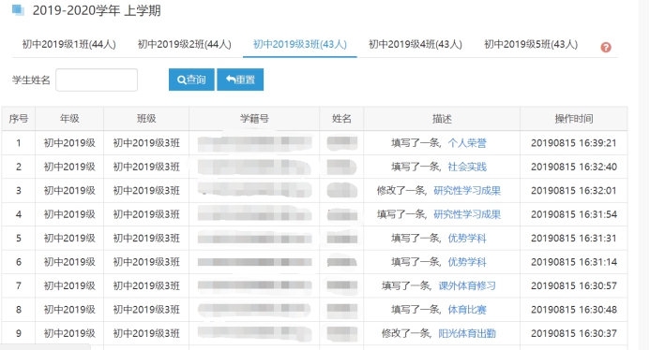Open the 初中2019级5班(43人) tab
The width and height of the screenshot is (650, 350).
point(531,44)
